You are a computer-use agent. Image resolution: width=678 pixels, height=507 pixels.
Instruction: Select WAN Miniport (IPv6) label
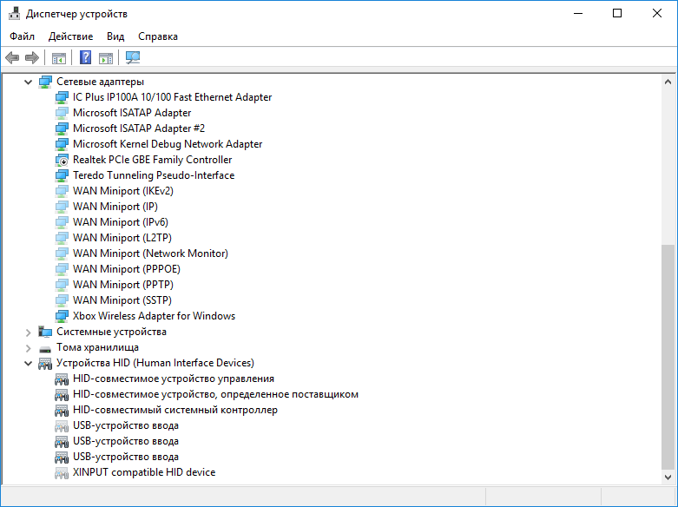pos(120,222)
